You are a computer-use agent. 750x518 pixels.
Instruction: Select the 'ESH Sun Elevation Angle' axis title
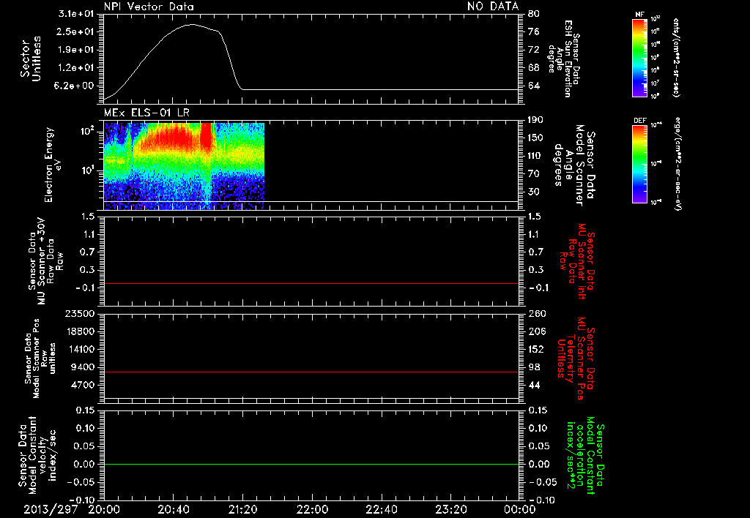[565, 59]
